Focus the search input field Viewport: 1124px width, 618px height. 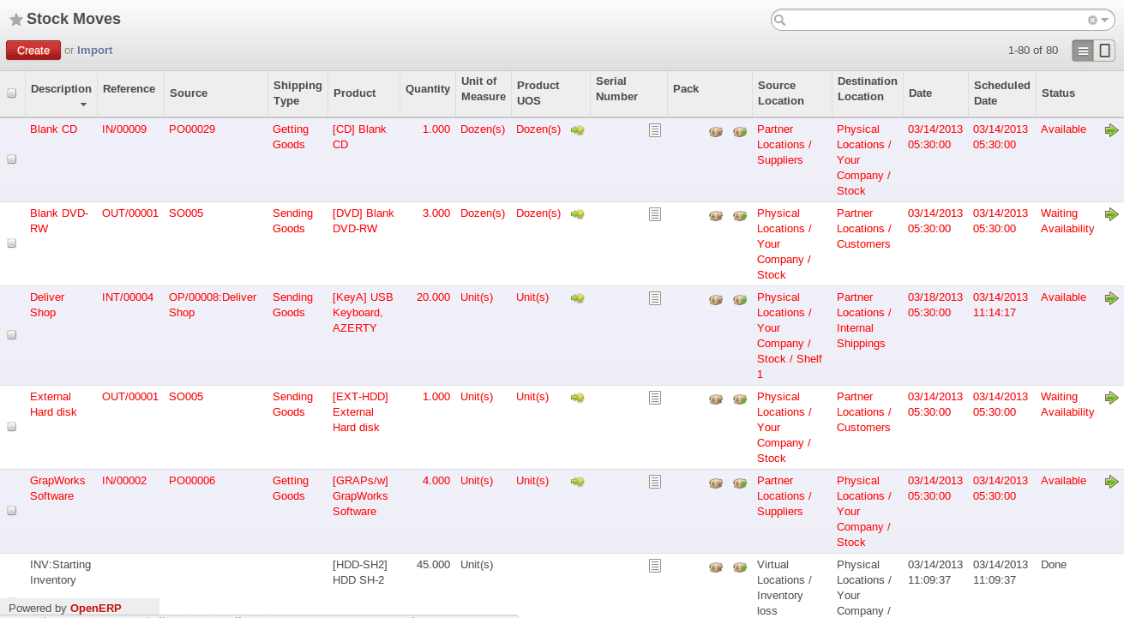pyautogui.click(x=935, y=20)
